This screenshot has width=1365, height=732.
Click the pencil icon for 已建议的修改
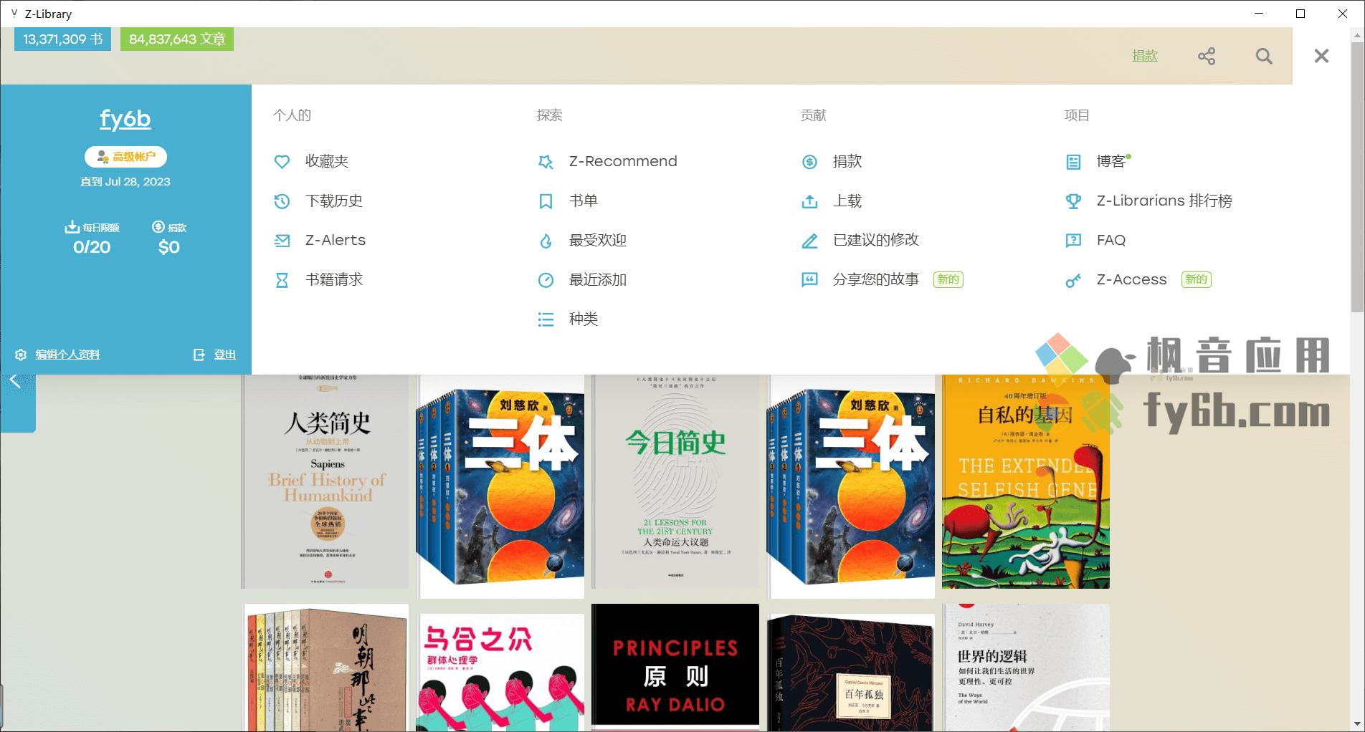pos(809,241)
